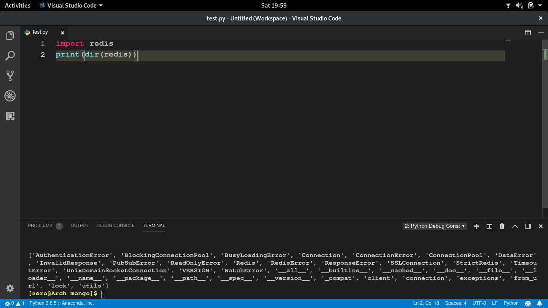Show errors and warnings from status bar
Viewport: 548px width, 308px height.
tap(15, 304)
